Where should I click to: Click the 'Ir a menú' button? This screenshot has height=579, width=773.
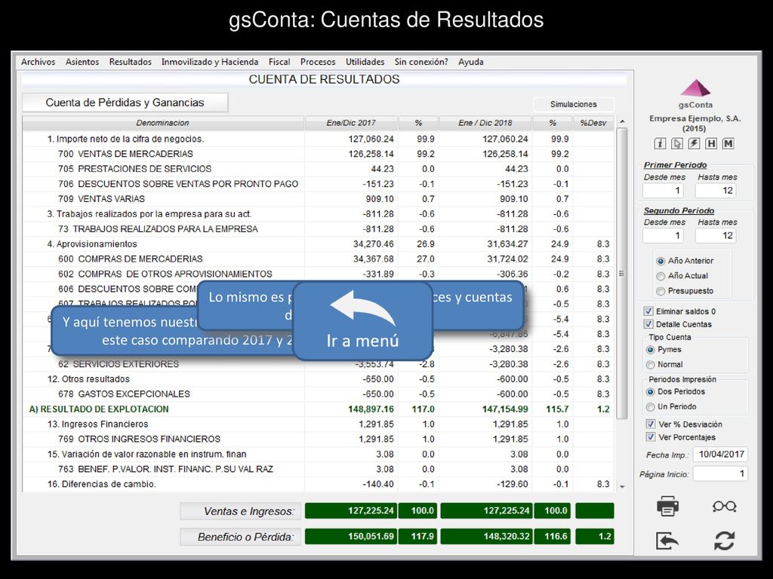click(x=363, y=321)
